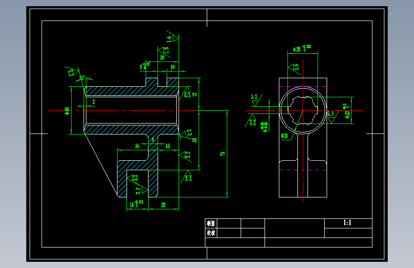Select the φ40 diameter dimension text
The image size is (414, 268).
[67, 111]
